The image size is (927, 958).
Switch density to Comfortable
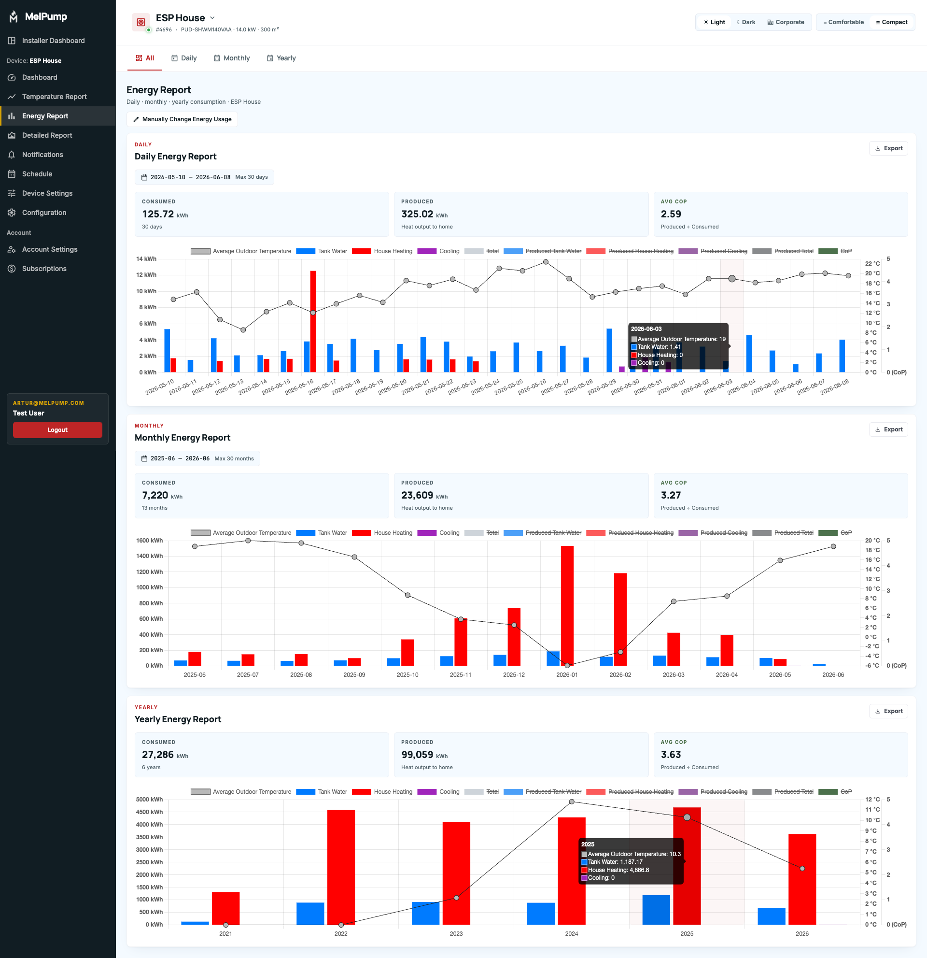click(843, 22)
